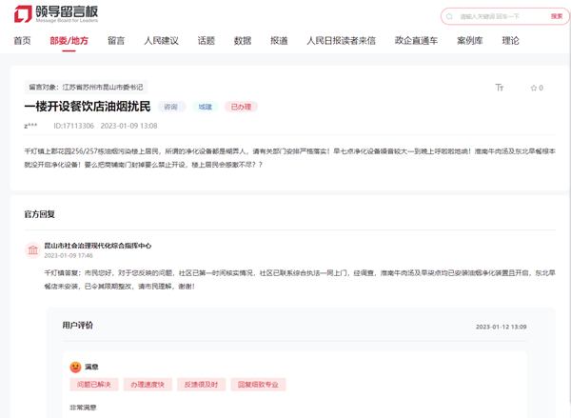Click the 用户评价 heading

(x=78, y=325)
